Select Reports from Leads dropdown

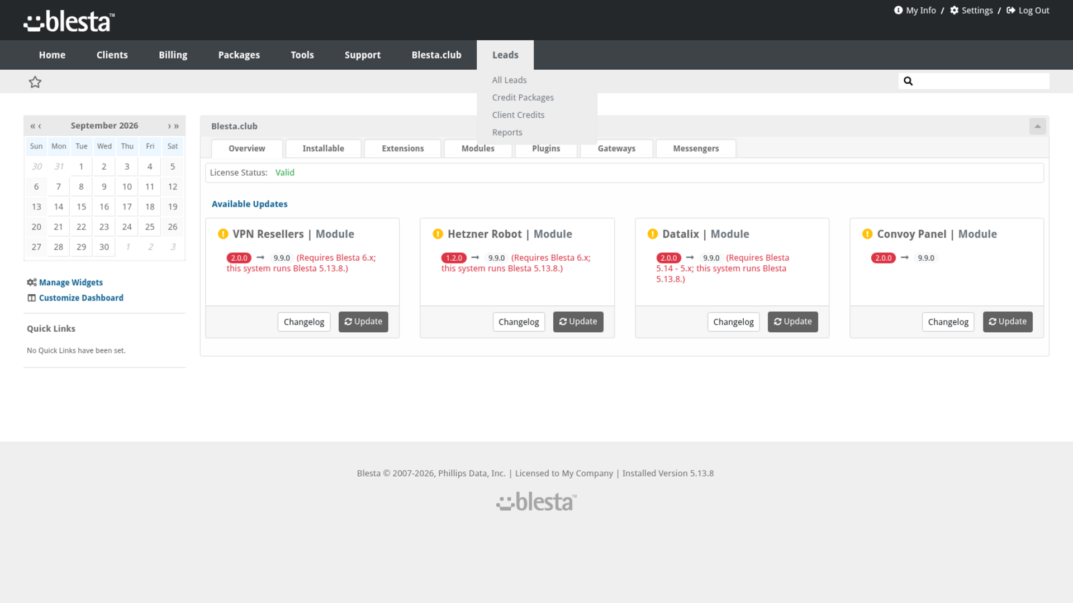coord(507,132)
